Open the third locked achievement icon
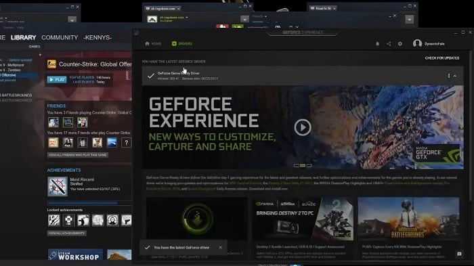Screen dimensions: 474x266 (x=83, y=220)
